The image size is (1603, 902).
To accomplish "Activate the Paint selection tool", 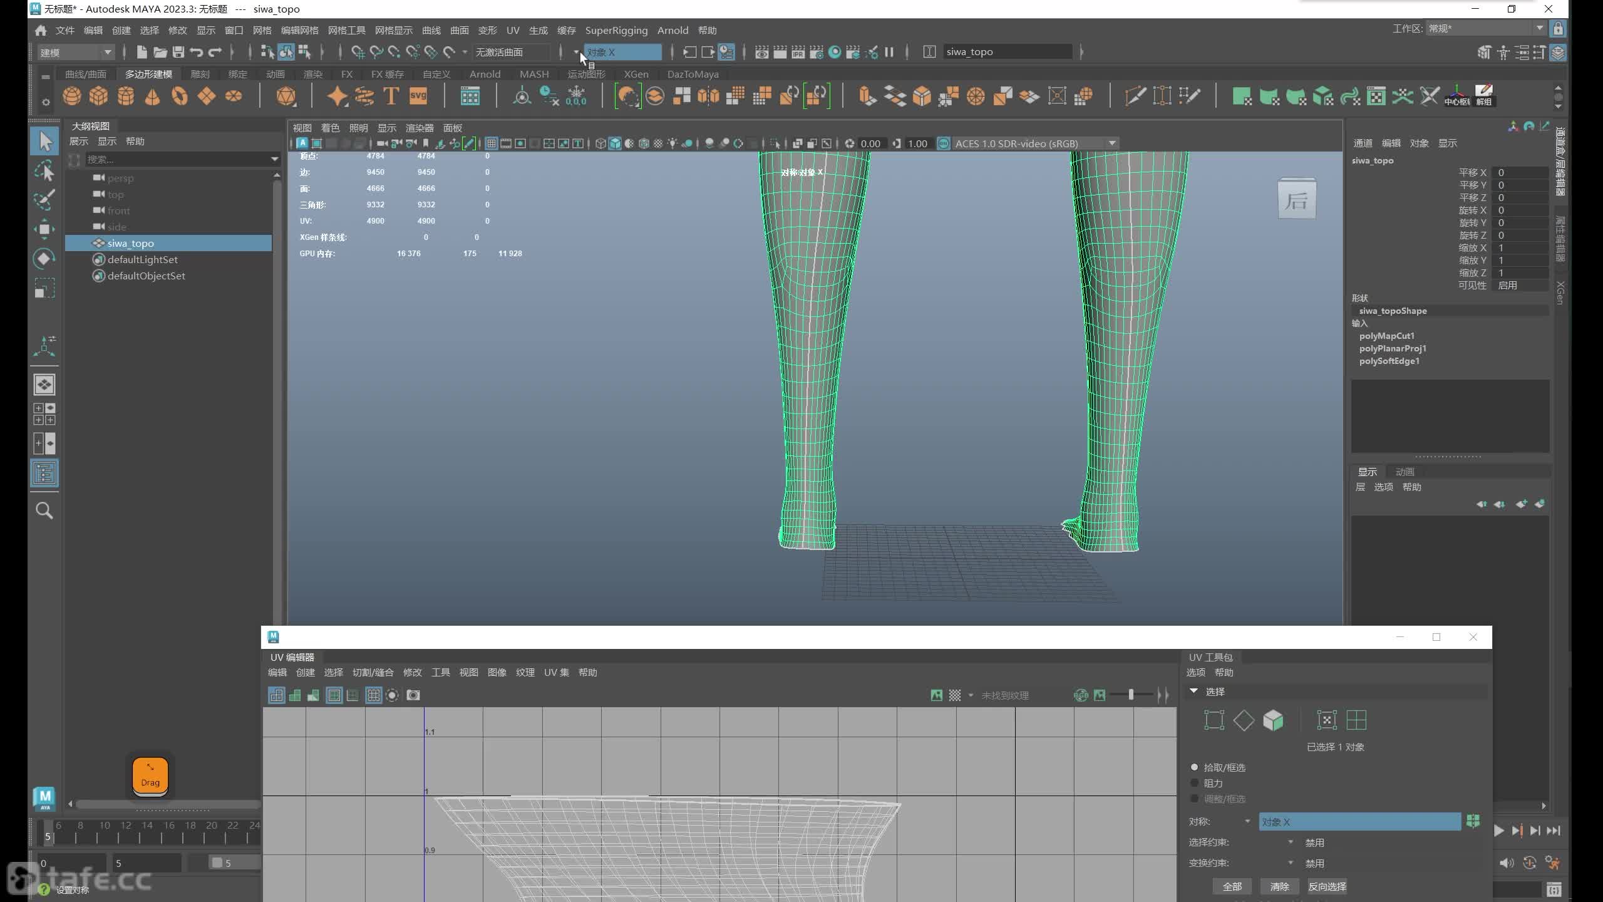I will tap(44, 199).
